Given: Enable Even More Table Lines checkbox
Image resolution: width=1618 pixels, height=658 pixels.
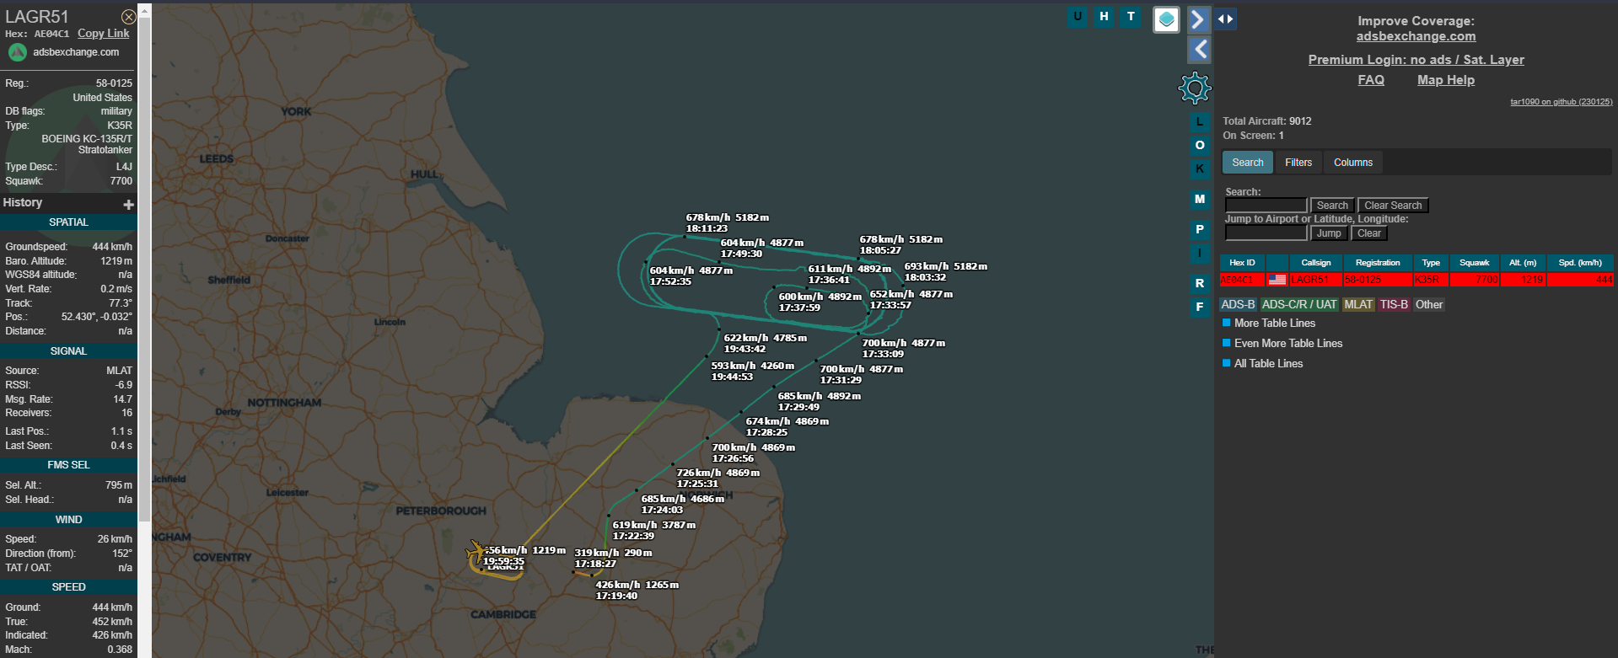Looking at the screenshot, I should [x=1227, y=343].
